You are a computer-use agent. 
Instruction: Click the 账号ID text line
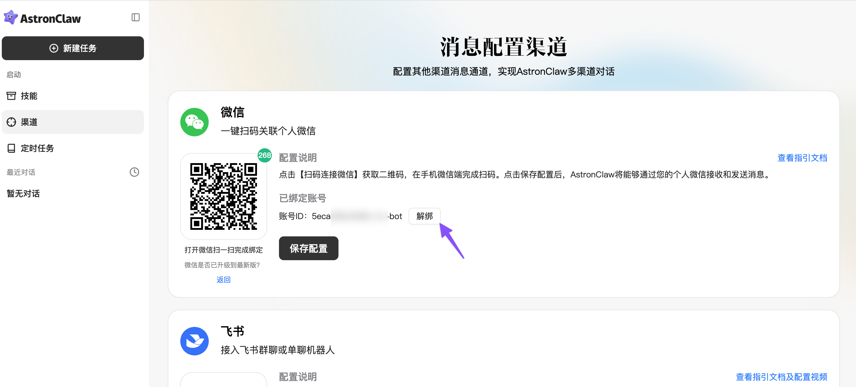pyautogui.click(x=340, y=216)
